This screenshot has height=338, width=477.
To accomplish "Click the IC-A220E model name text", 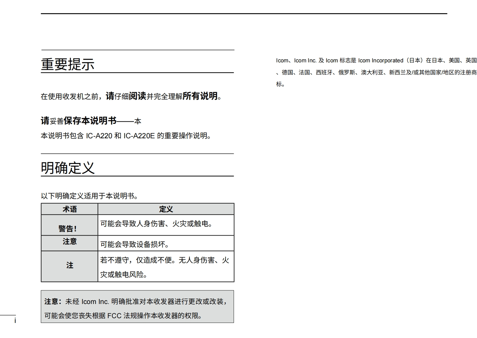I will coord(139,136).
